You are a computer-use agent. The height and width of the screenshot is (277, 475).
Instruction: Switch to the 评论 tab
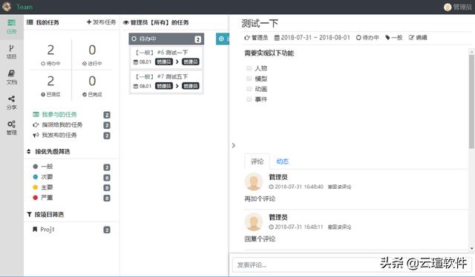257,161
